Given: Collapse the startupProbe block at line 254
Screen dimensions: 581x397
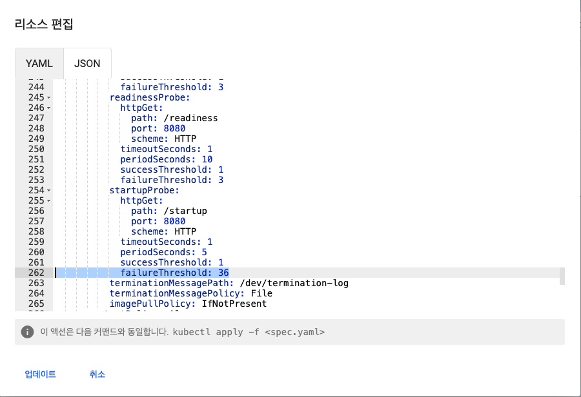Looking at the screenshot, I should click(49, 191).
